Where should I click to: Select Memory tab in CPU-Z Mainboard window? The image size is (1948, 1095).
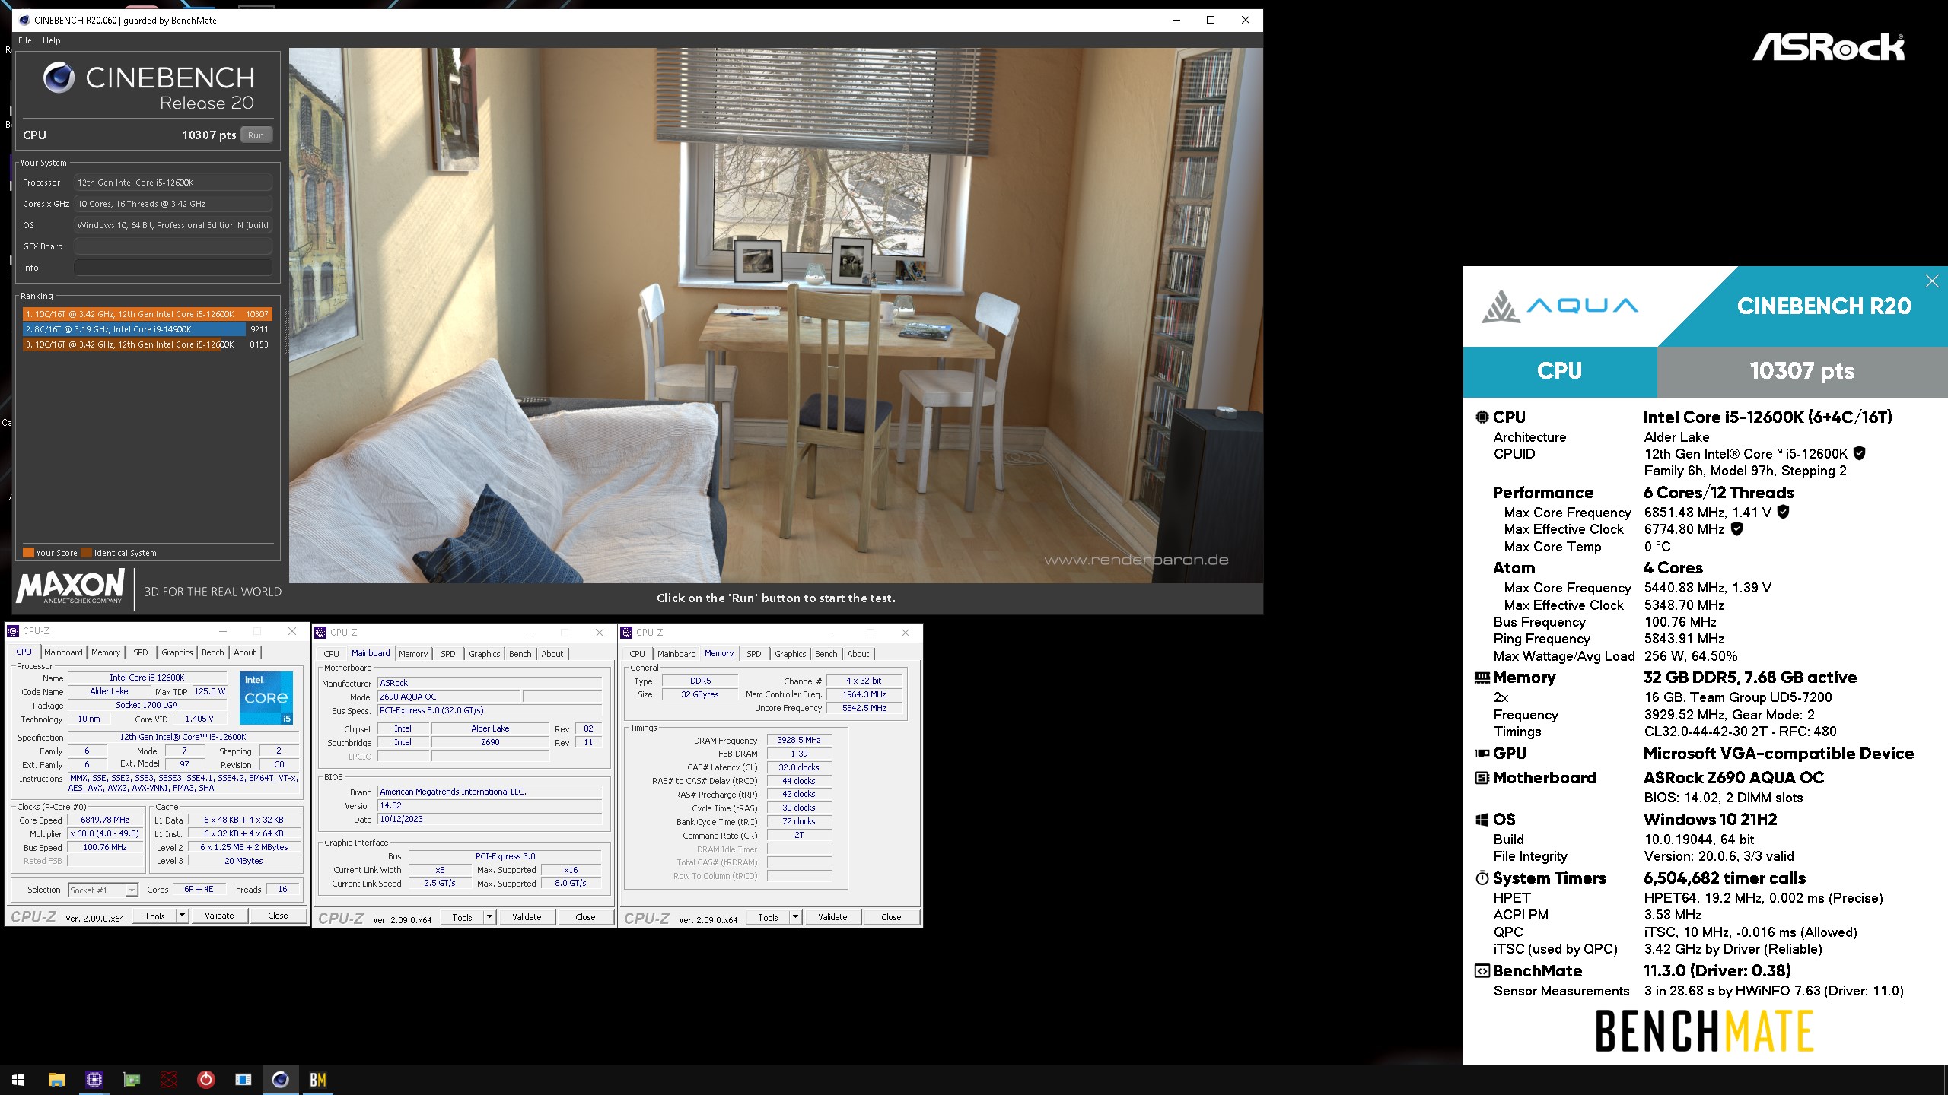[x=413, y=654]
